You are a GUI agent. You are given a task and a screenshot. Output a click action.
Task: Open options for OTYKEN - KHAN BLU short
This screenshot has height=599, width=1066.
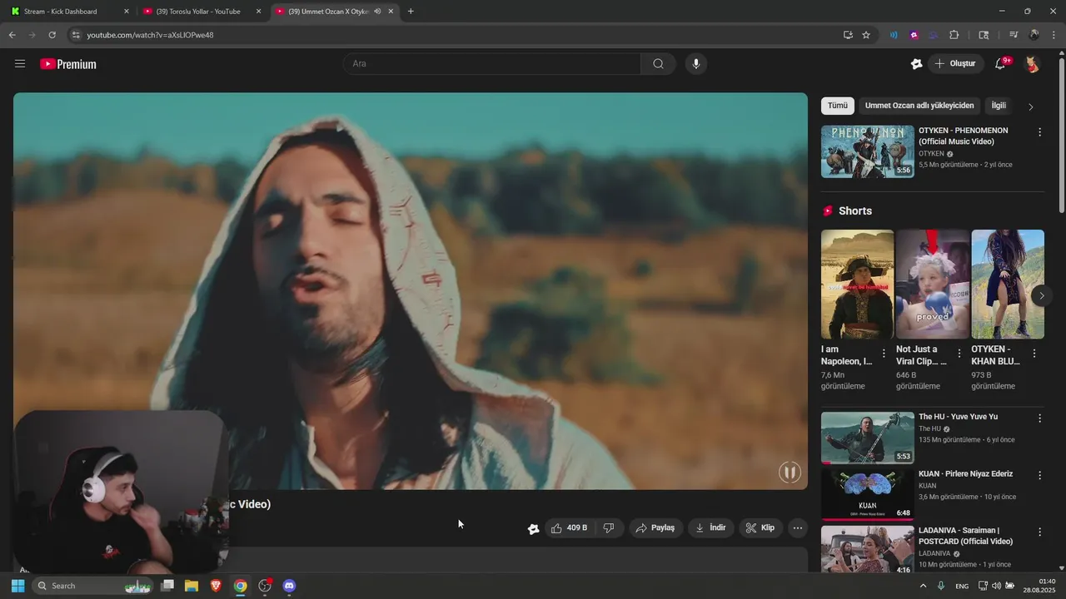pos(1034,354)
